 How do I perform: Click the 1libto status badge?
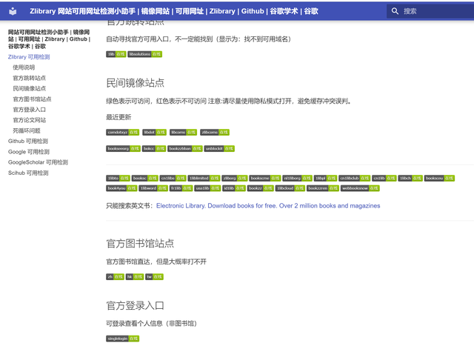pos(118,178)
